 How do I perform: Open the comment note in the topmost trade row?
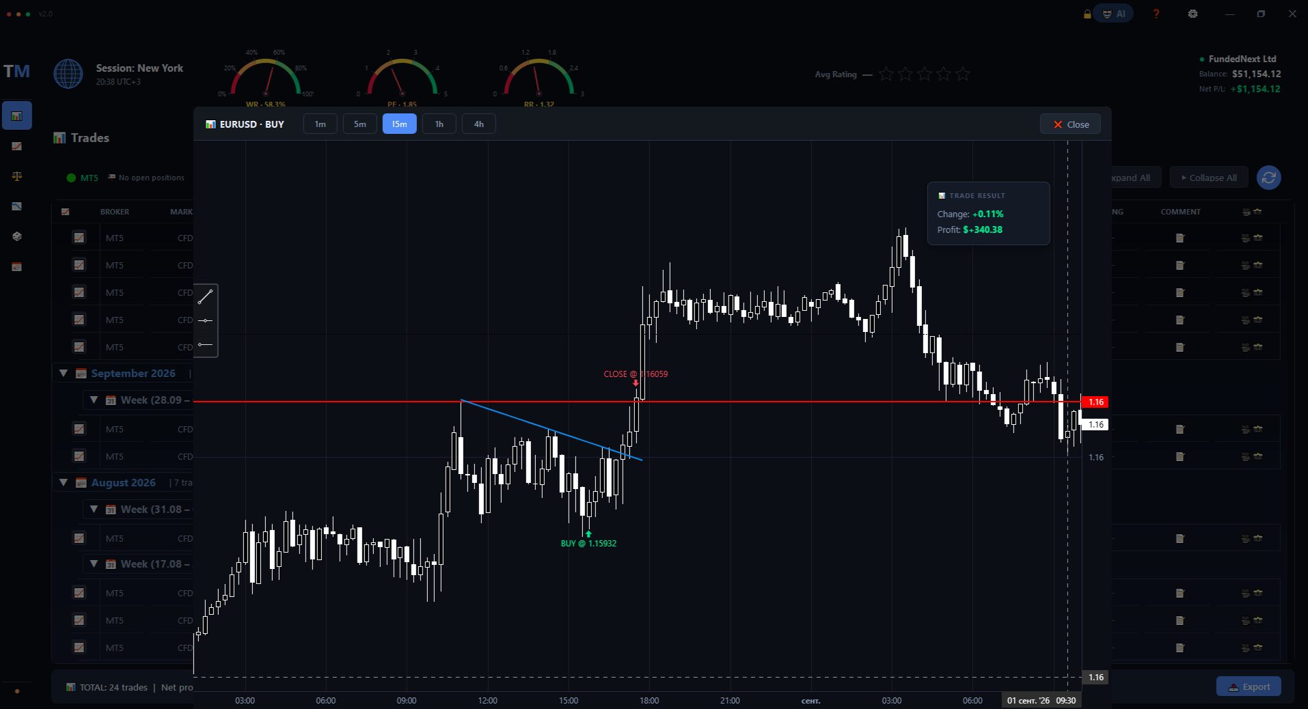1180,238
